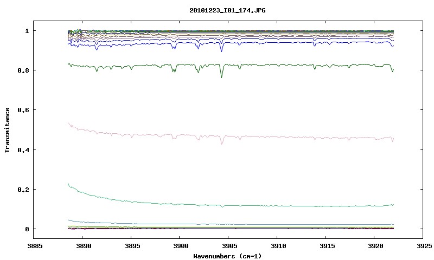The width and height of the screenshot is (434, 260).
Task: Click x-axis tick label 3925
Action: 424,246
